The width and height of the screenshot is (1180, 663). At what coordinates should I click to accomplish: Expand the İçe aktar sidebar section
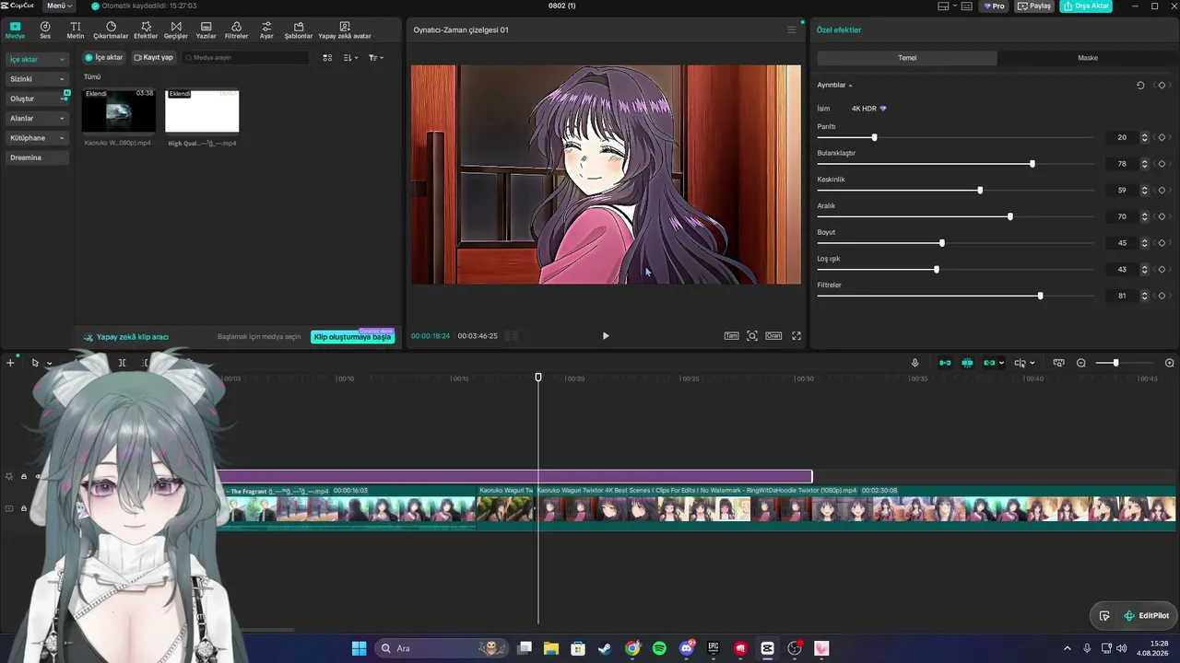click(x=38, y=59)
